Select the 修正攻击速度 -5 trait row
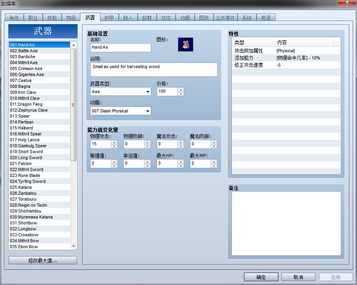 [x=286, y=65]
